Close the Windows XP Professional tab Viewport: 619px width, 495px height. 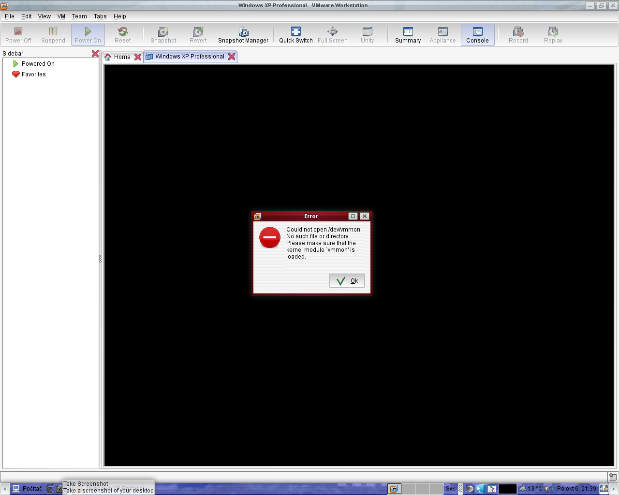tap(232, 57)
